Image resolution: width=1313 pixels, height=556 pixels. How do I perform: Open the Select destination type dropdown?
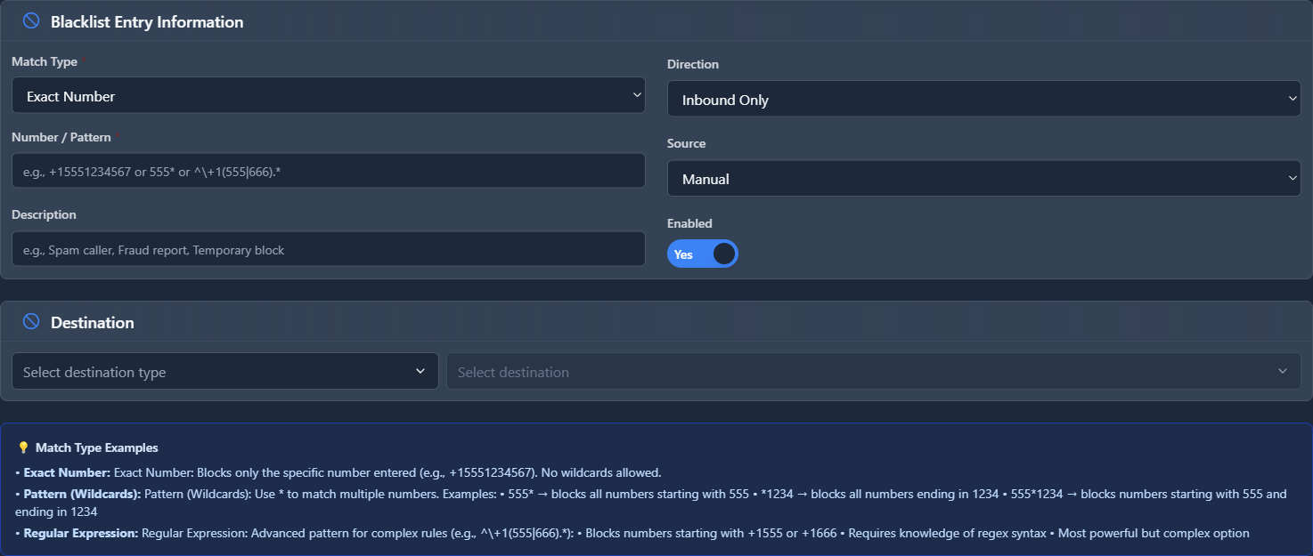224,371
